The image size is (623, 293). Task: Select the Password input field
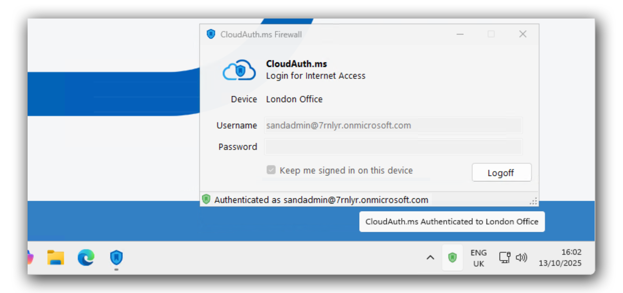pyautogui.click(x=393, y=146)
